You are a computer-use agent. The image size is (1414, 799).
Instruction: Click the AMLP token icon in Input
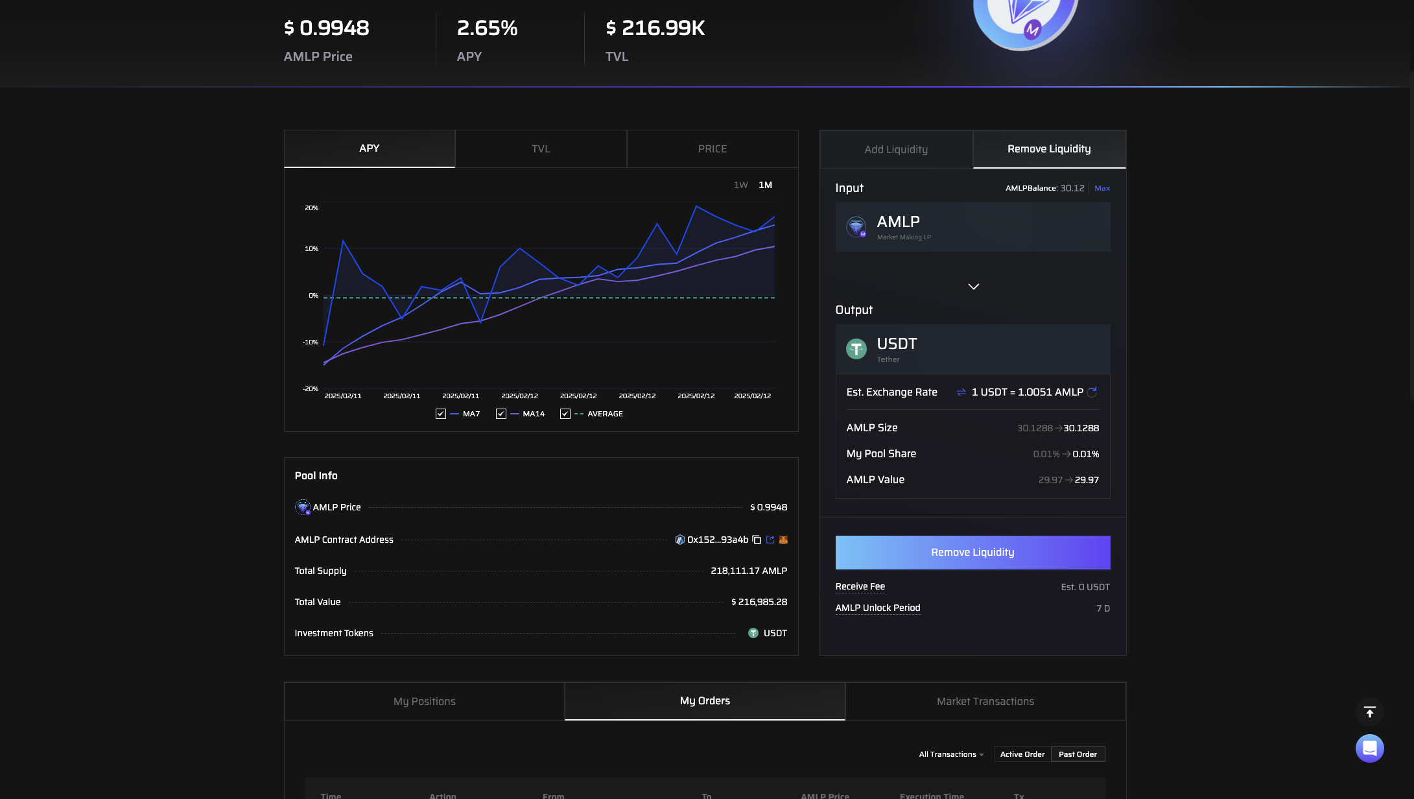point(856,227)
